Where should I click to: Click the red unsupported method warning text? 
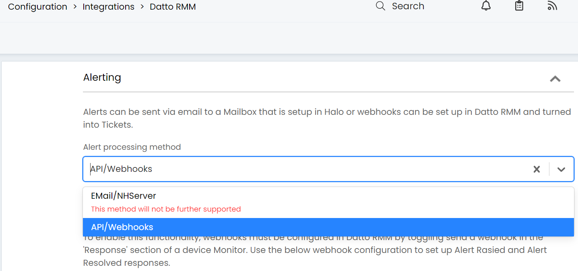point(166,209)
